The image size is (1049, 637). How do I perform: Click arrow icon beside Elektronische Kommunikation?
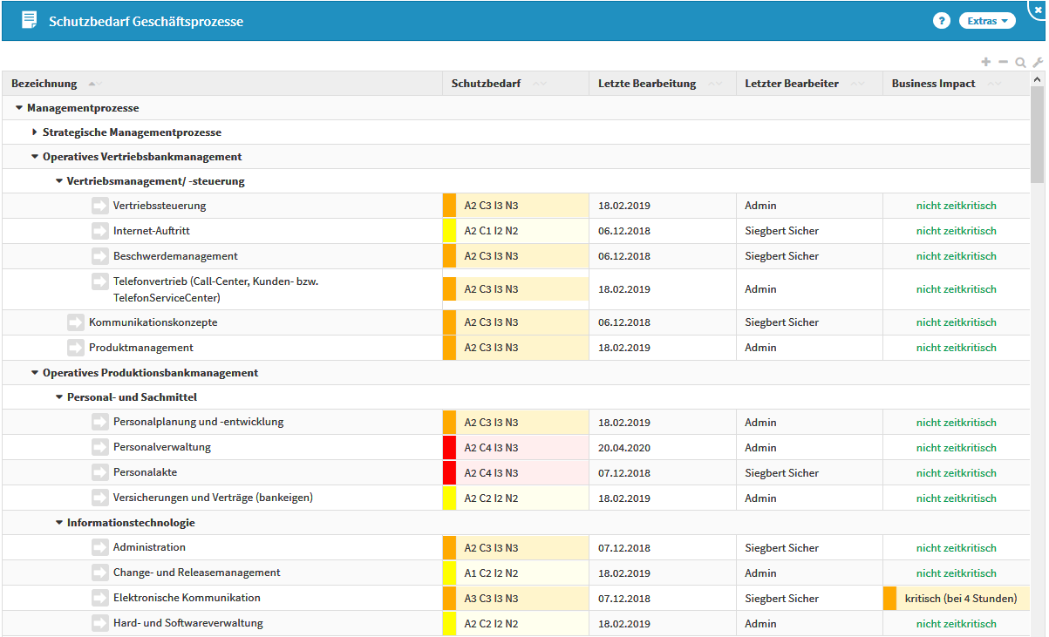point(100,599)
